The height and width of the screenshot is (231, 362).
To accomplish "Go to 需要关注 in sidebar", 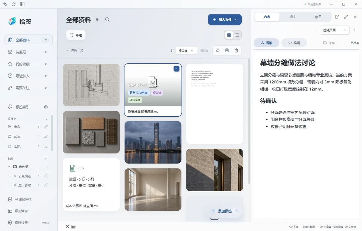I will [29, 88].
